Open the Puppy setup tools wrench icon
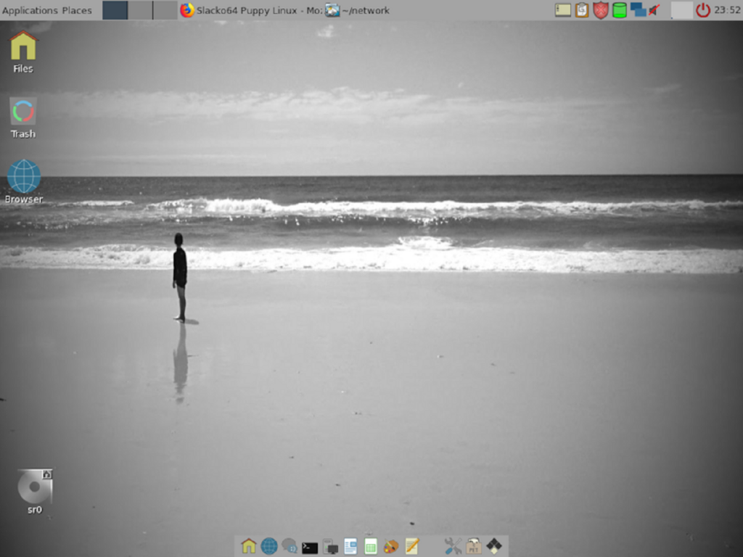 pos(453,546)
